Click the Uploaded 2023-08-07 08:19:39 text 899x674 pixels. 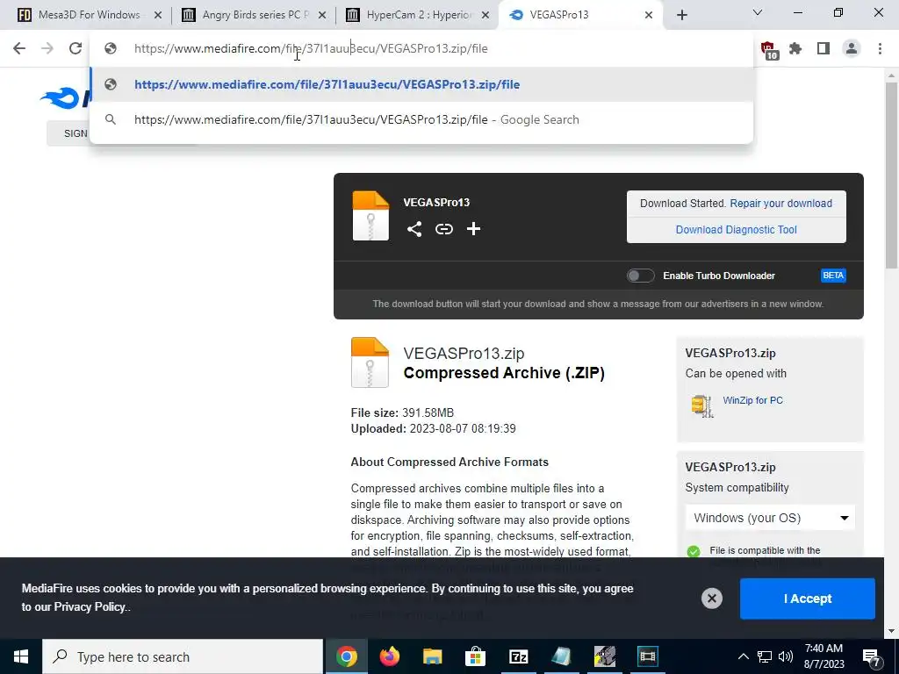tap(434, 428)
